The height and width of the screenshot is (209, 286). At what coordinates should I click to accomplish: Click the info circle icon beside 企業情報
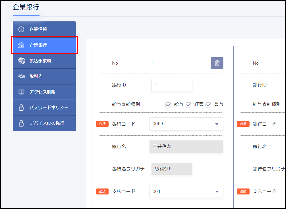click(x=21, y=29)
